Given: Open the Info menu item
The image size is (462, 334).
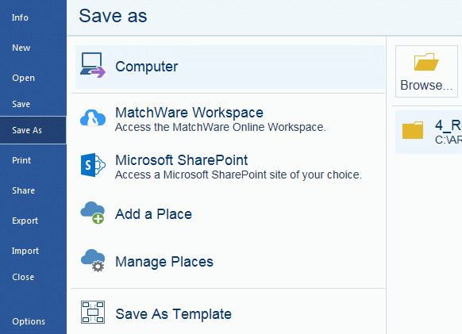Looking at the screenshot, I should click(20, 17).
